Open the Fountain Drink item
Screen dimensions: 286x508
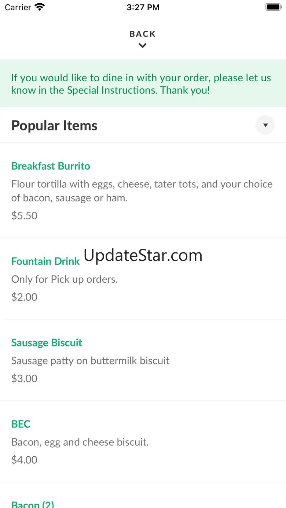(45, 261)
